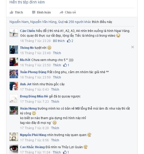Open Cậu Chiến's profile picture
The height and width of the screenshot is (154, 144).
[x=14, y=33]
